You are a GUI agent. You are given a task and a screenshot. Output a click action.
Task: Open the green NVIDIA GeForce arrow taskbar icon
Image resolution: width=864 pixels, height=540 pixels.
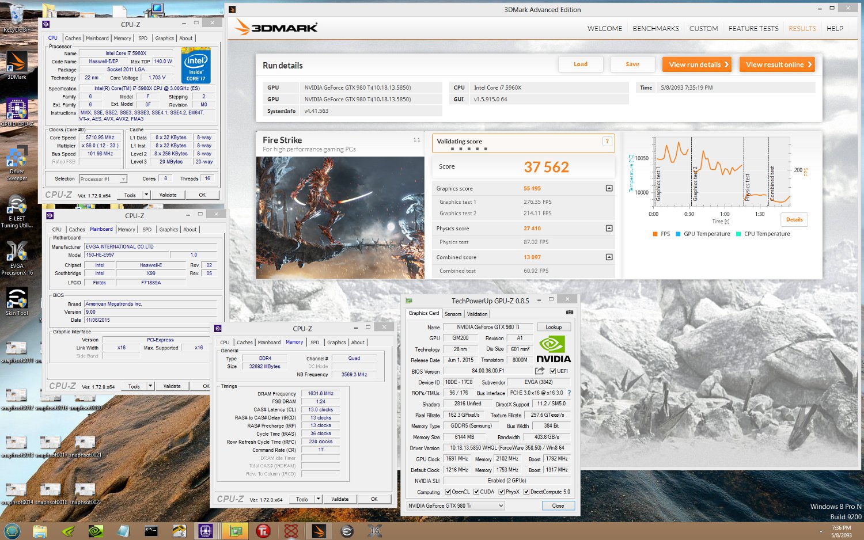(x=68, y=531)
